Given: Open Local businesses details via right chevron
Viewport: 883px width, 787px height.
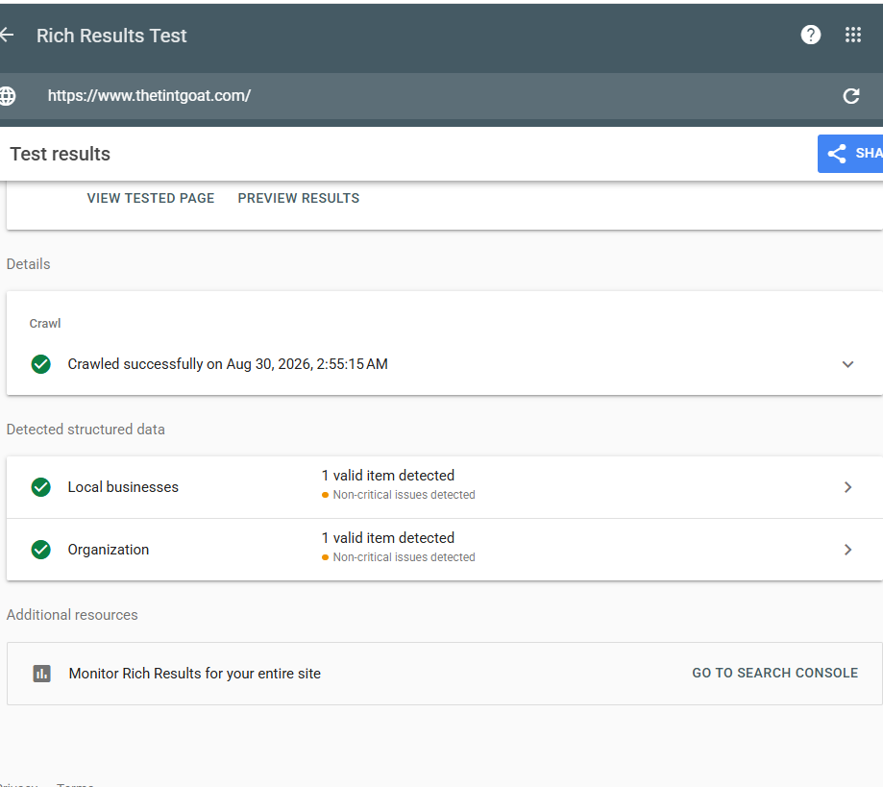Looking at the screenshot, I should pyautogui.click(x=847, y=487).
